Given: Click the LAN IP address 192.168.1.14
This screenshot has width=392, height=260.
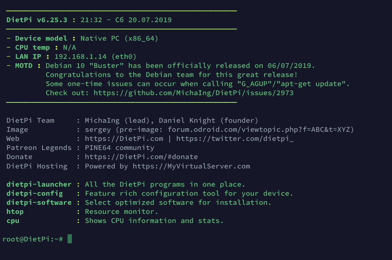Looking at the screenshot, I should (x=81, y=57).
